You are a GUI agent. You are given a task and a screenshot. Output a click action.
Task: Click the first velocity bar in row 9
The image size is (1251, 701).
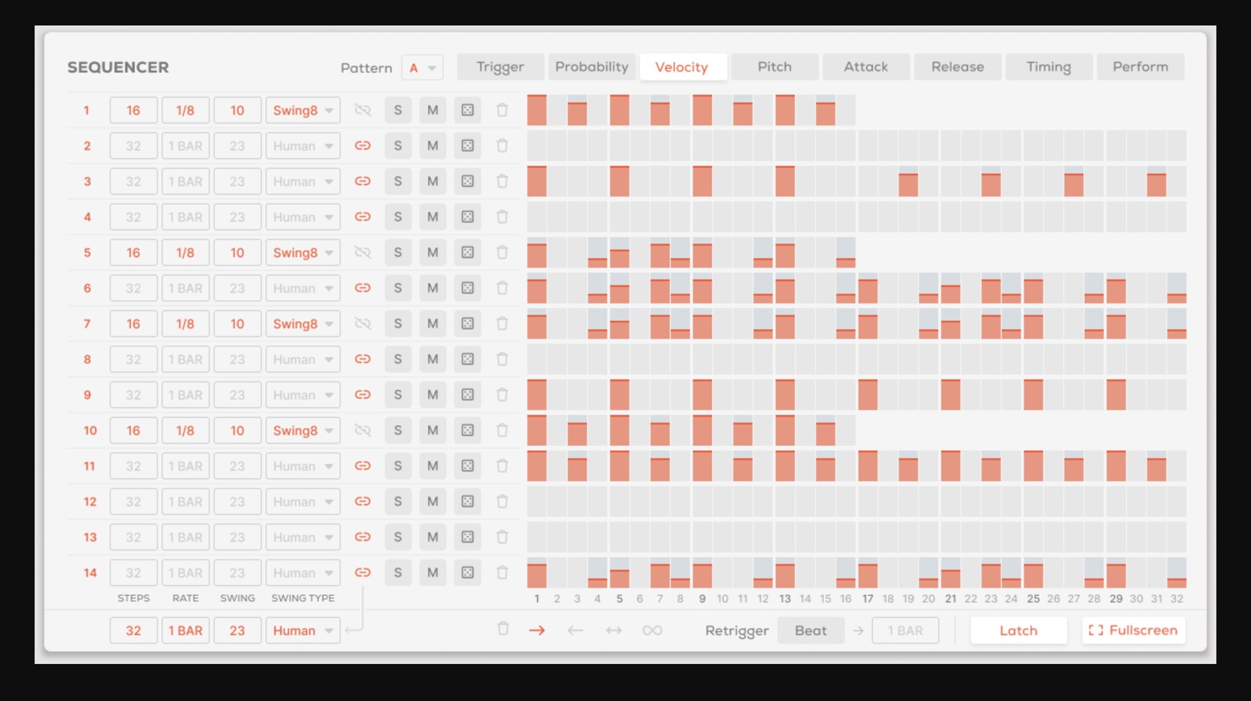(537, 394)
